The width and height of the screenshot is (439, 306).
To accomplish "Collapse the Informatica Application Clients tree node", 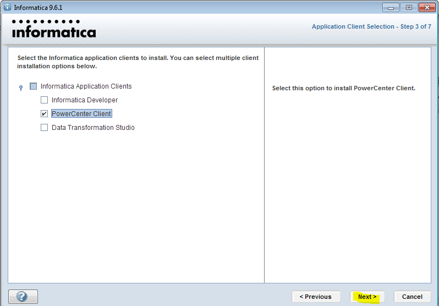I will (21, 88).
